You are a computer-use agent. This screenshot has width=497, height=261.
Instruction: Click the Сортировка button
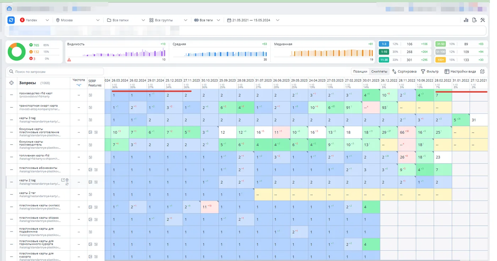tap(404, 71)
